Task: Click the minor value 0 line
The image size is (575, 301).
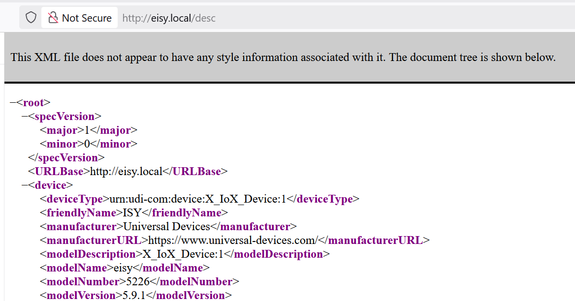Action: (89, 144)
